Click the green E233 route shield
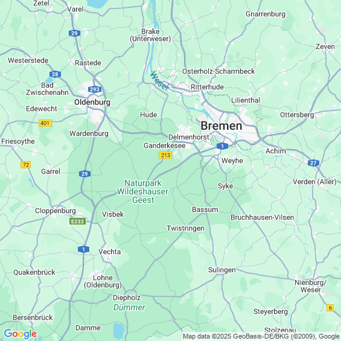This screenshot has height=341, width=341. pyautogui.click(x=77, y=221)
